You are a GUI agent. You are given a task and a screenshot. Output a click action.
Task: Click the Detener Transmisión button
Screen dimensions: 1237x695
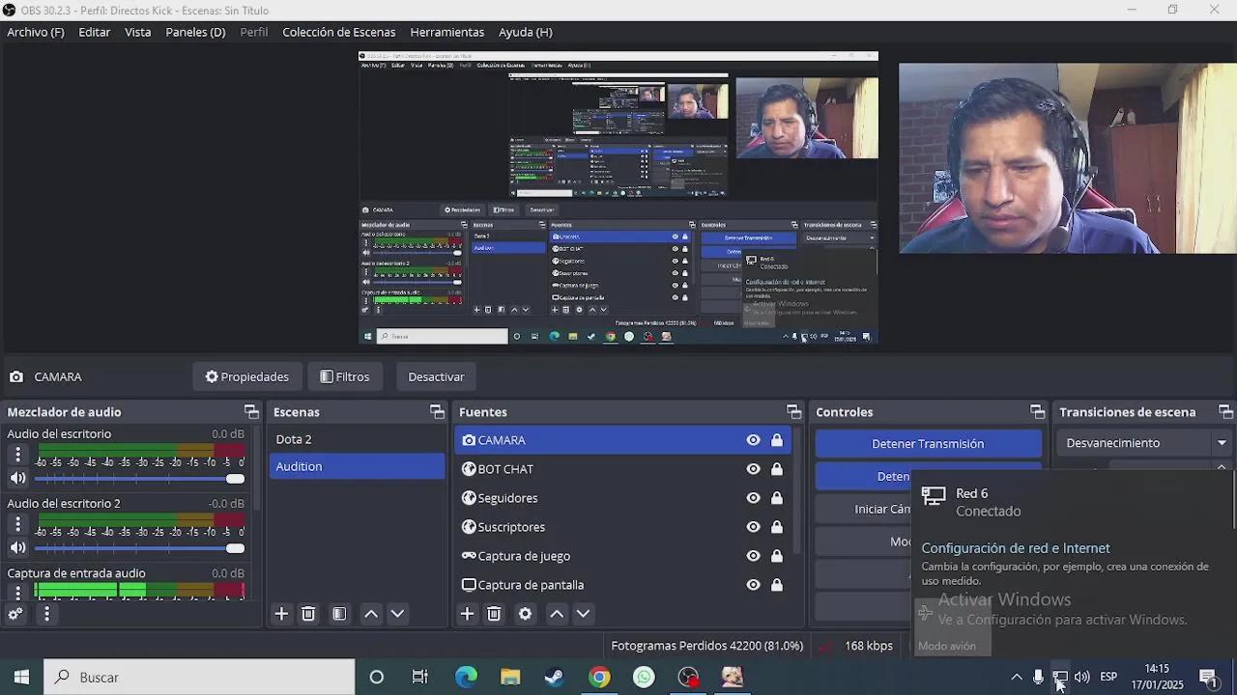tap(928, 444)
